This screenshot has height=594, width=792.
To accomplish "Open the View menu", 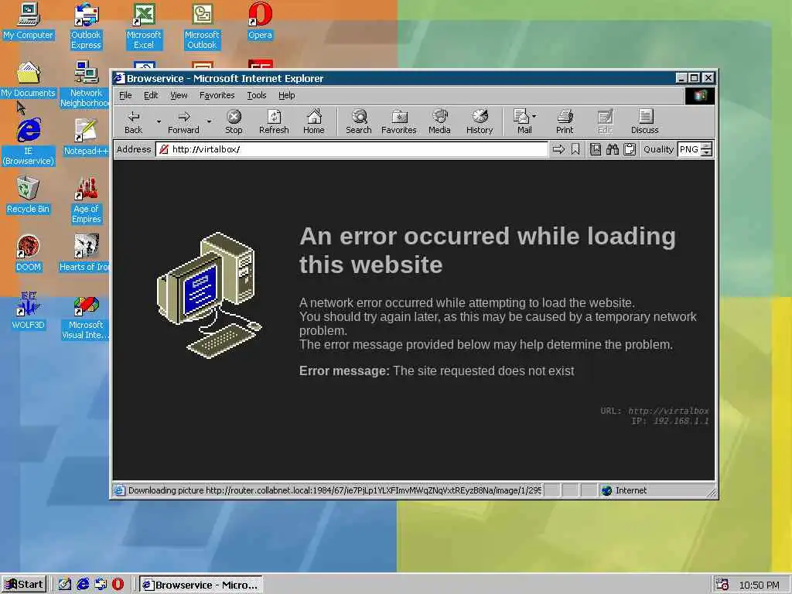I will pos(179,95).
